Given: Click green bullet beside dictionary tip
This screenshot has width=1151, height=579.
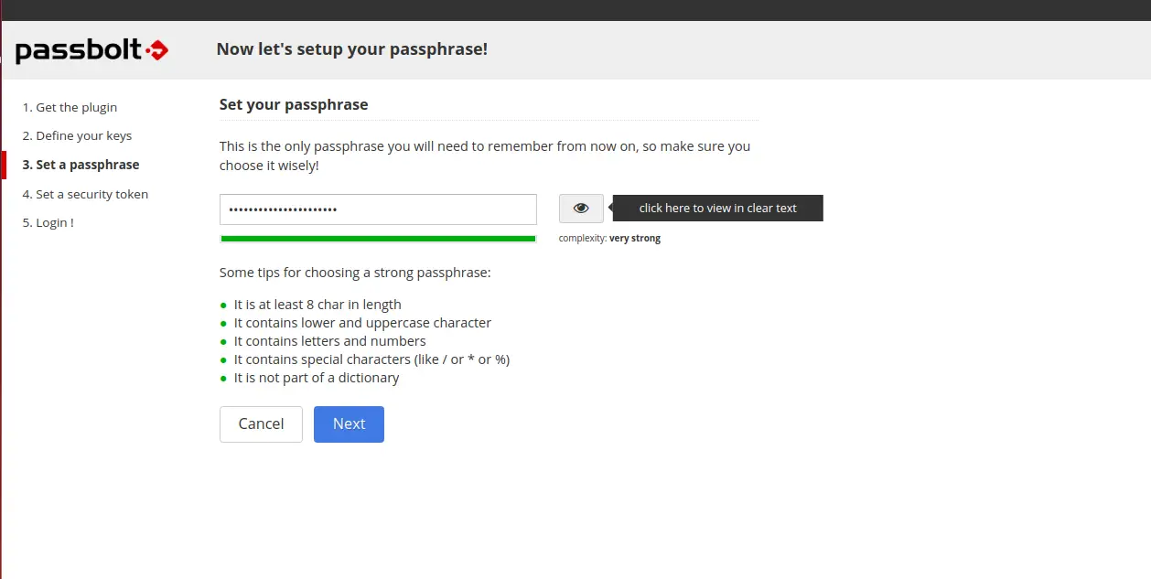Looking at the screenshot, I should pyautogui.click(x=223, y=379).
